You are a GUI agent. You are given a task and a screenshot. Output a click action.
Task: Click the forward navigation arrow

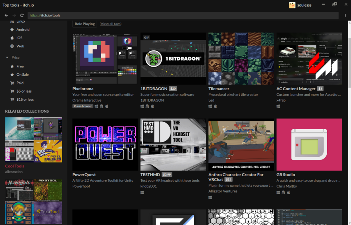14,16
